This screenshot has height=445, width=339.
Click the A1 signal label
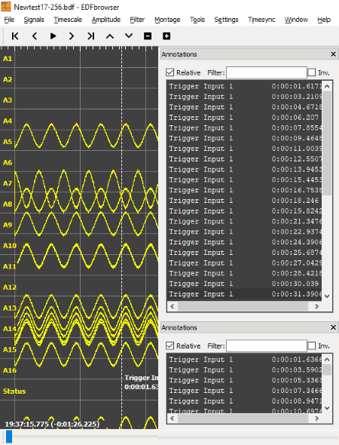coord(8,59)
